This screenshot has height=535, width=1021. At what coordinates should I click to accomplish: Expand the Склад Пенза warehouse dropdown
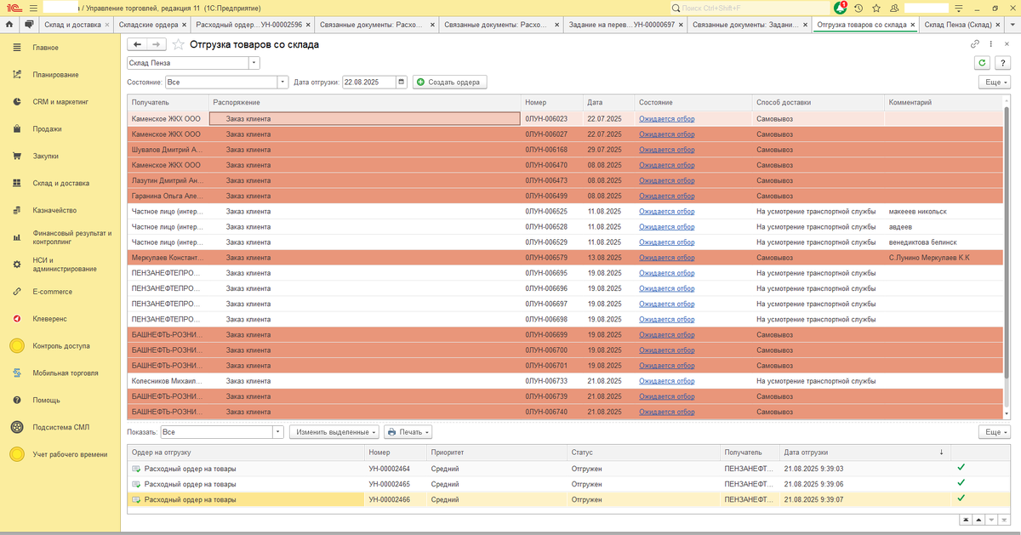tap(254, 63)
